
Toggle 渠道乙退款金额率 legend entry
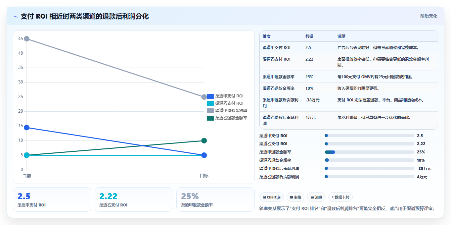227,118
